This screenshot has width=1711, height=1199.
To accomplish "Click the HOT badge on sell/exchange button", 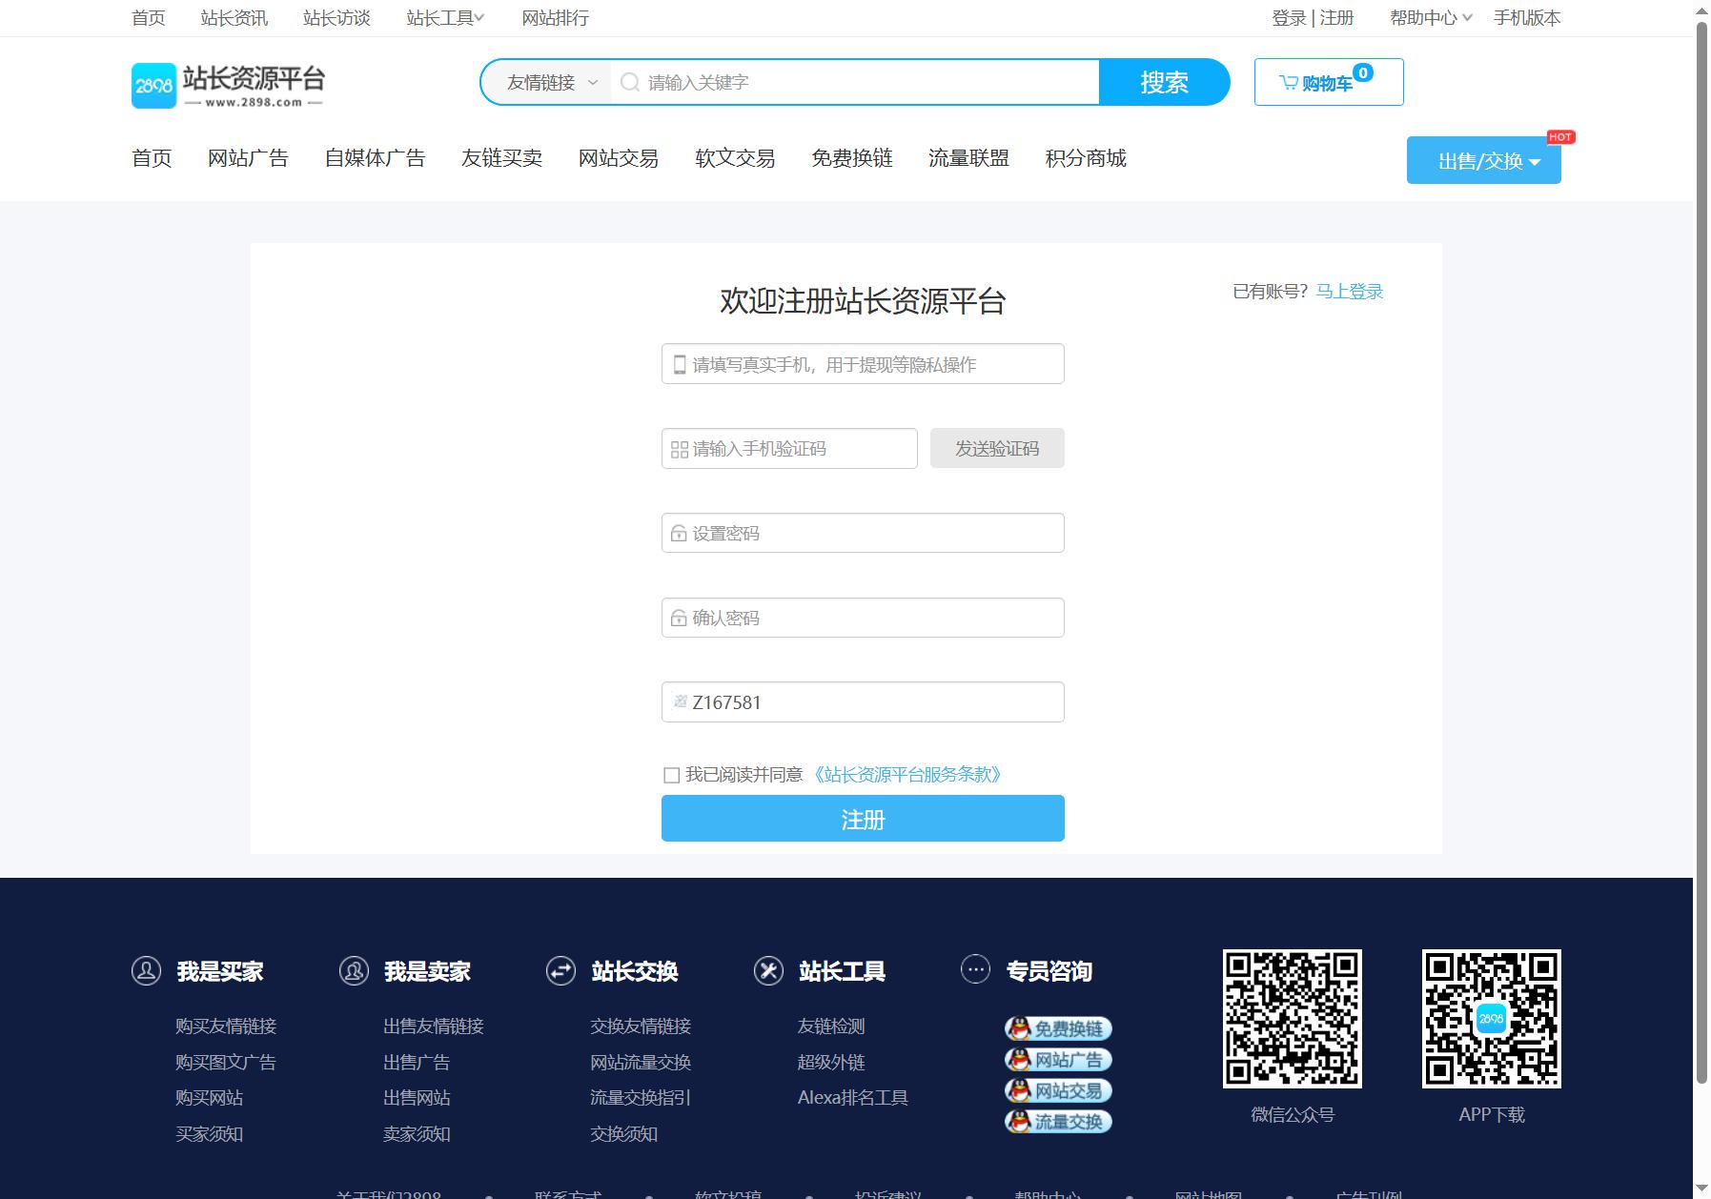I will click(x=1560, y=137).
